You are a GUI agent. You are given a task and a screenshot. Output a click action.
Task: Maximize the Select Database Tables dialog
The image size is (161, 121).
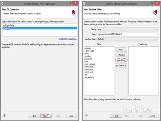tap(152, 3)
